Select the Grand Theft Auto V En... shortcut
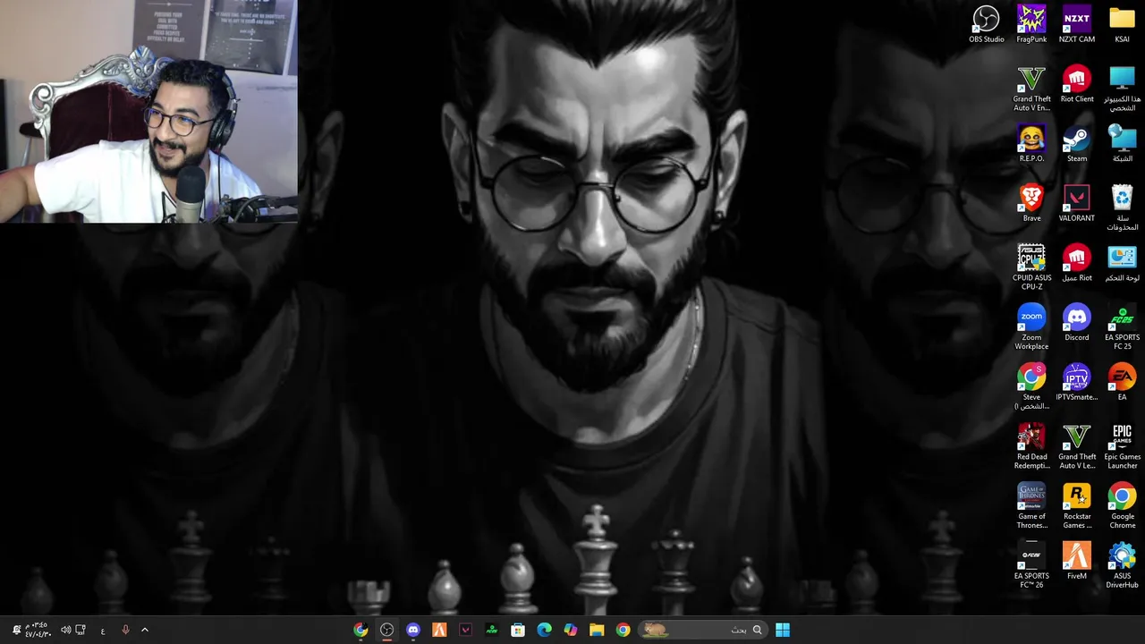The height and width of the screenshot is (644, 1145). [x=1031, y=89]
